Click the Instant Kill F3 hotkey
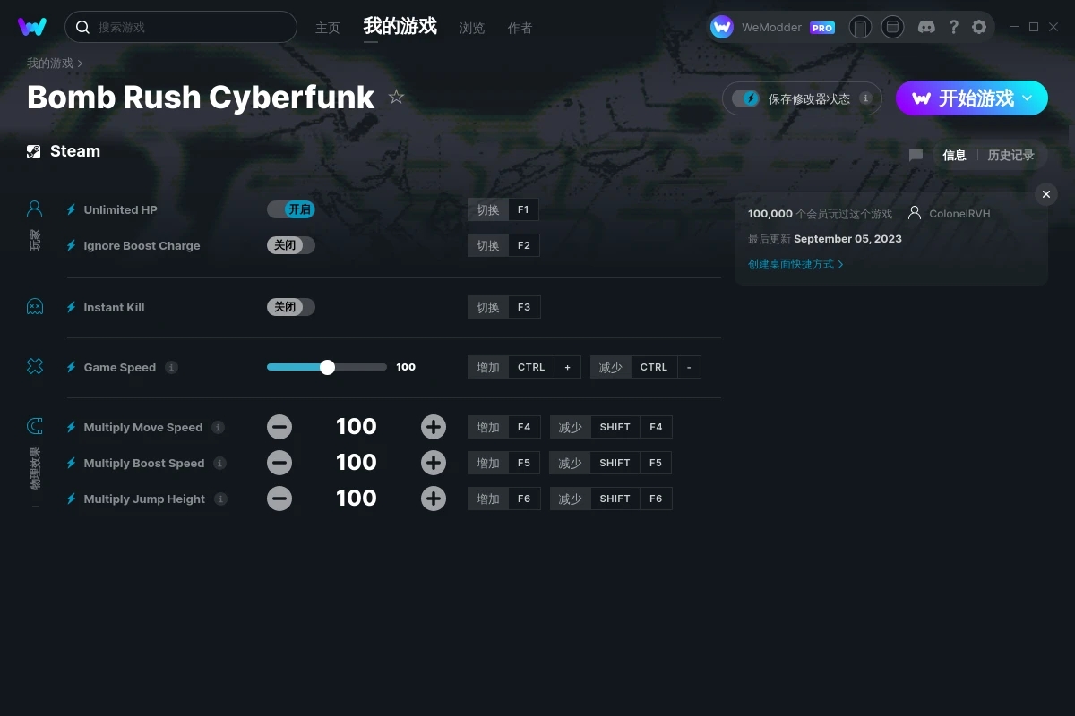 [x=503, y=307]
